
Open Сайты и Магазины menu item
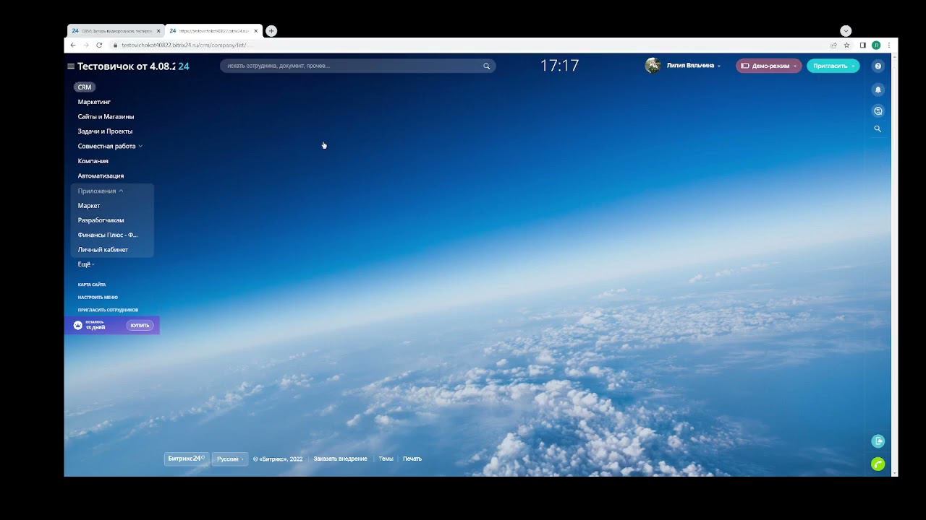pyautogui.click(x=106, y=116)
